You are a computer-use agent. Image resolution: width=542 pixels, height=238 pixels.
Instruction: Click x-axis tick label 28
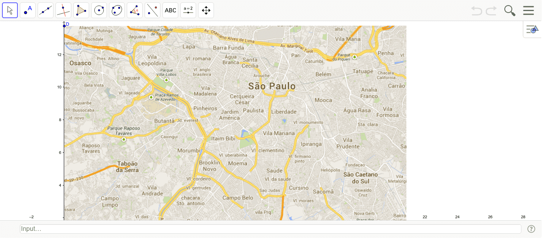(523, 217)
